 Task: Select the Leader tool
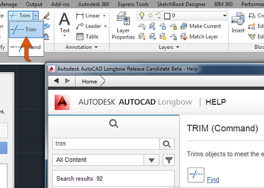(x=89, y=26)
